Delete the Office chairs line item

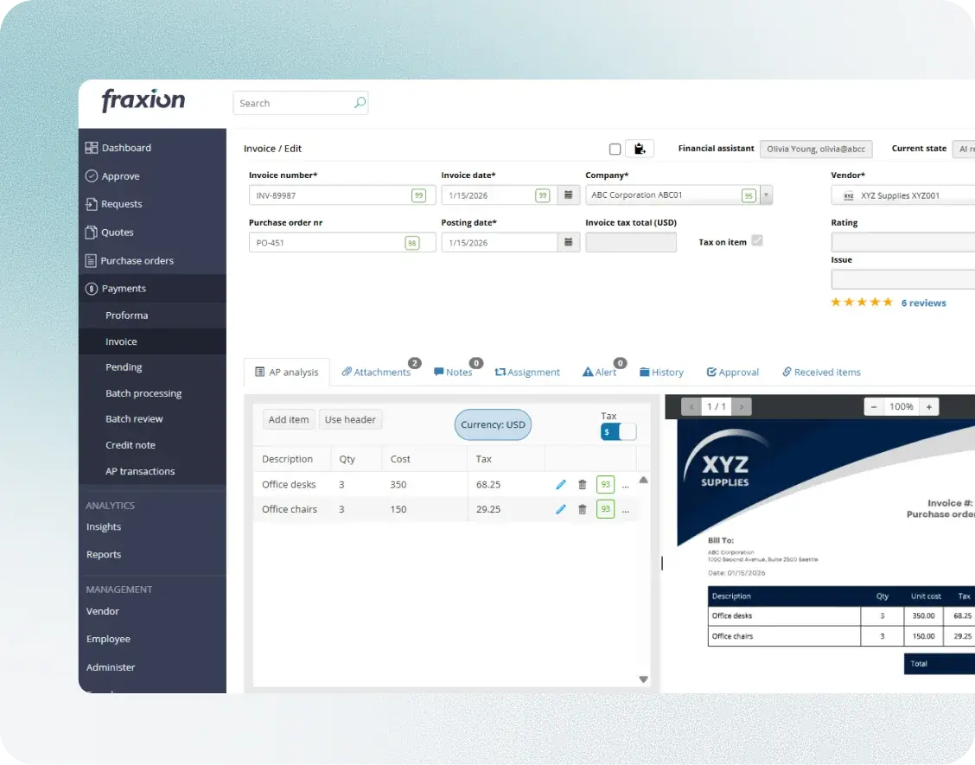(582, 509)
